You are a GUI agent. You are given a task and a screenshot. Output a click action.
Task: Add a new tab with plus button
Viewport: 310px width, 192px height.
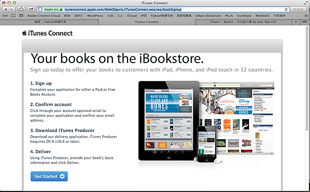tap(296, 22)
